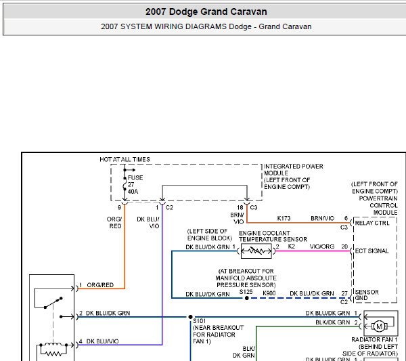Click the 'C2' connector label beside pin 1
This screenshot has height=361, width=406.
(x=169, y=207)
